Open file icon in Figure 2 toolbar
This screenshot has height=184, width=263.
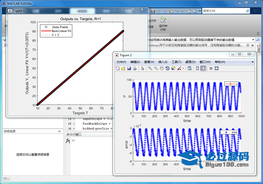123,68
